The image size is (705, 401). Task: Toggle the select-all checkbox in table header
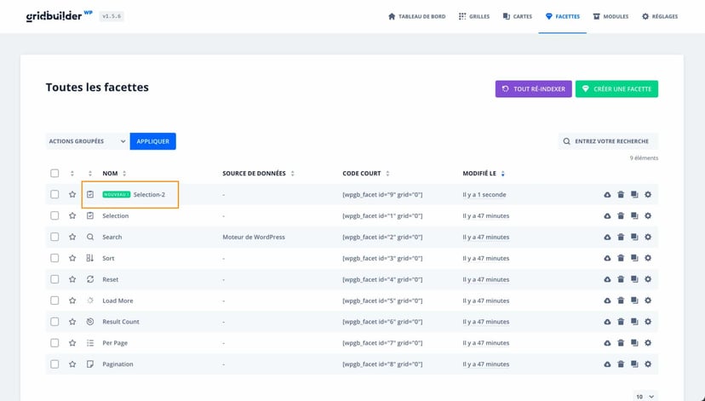pos(54,174)
